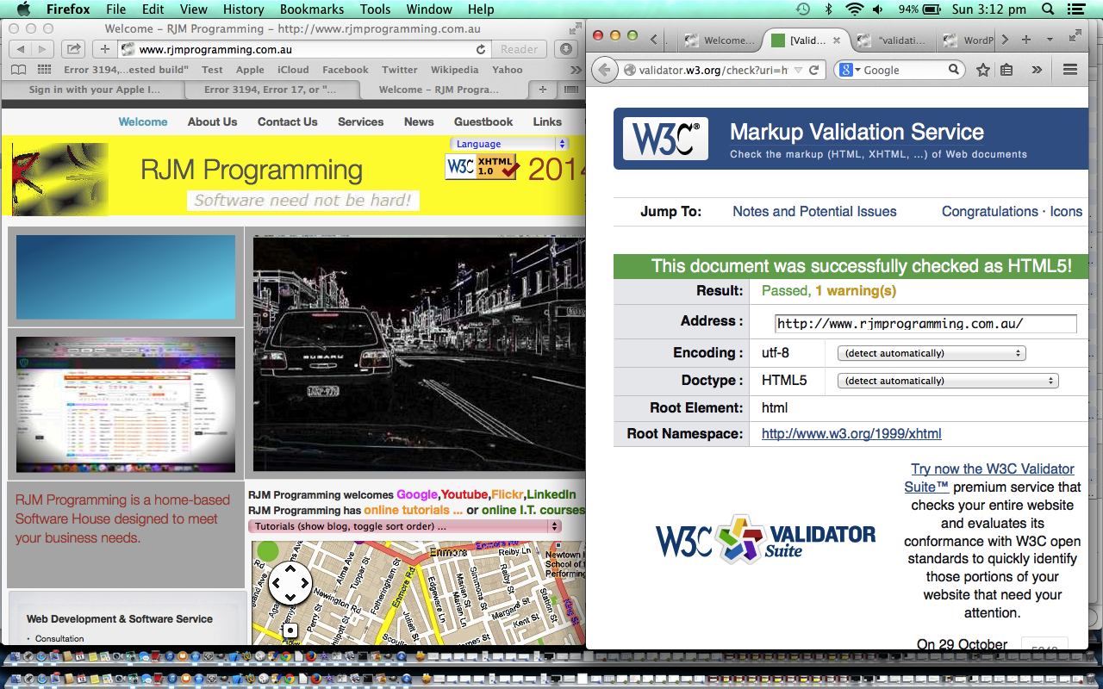The width and height of the screenshot is (1103, 689).
Task: List all Firefox tabs
Action: [x=1050, y=40]
